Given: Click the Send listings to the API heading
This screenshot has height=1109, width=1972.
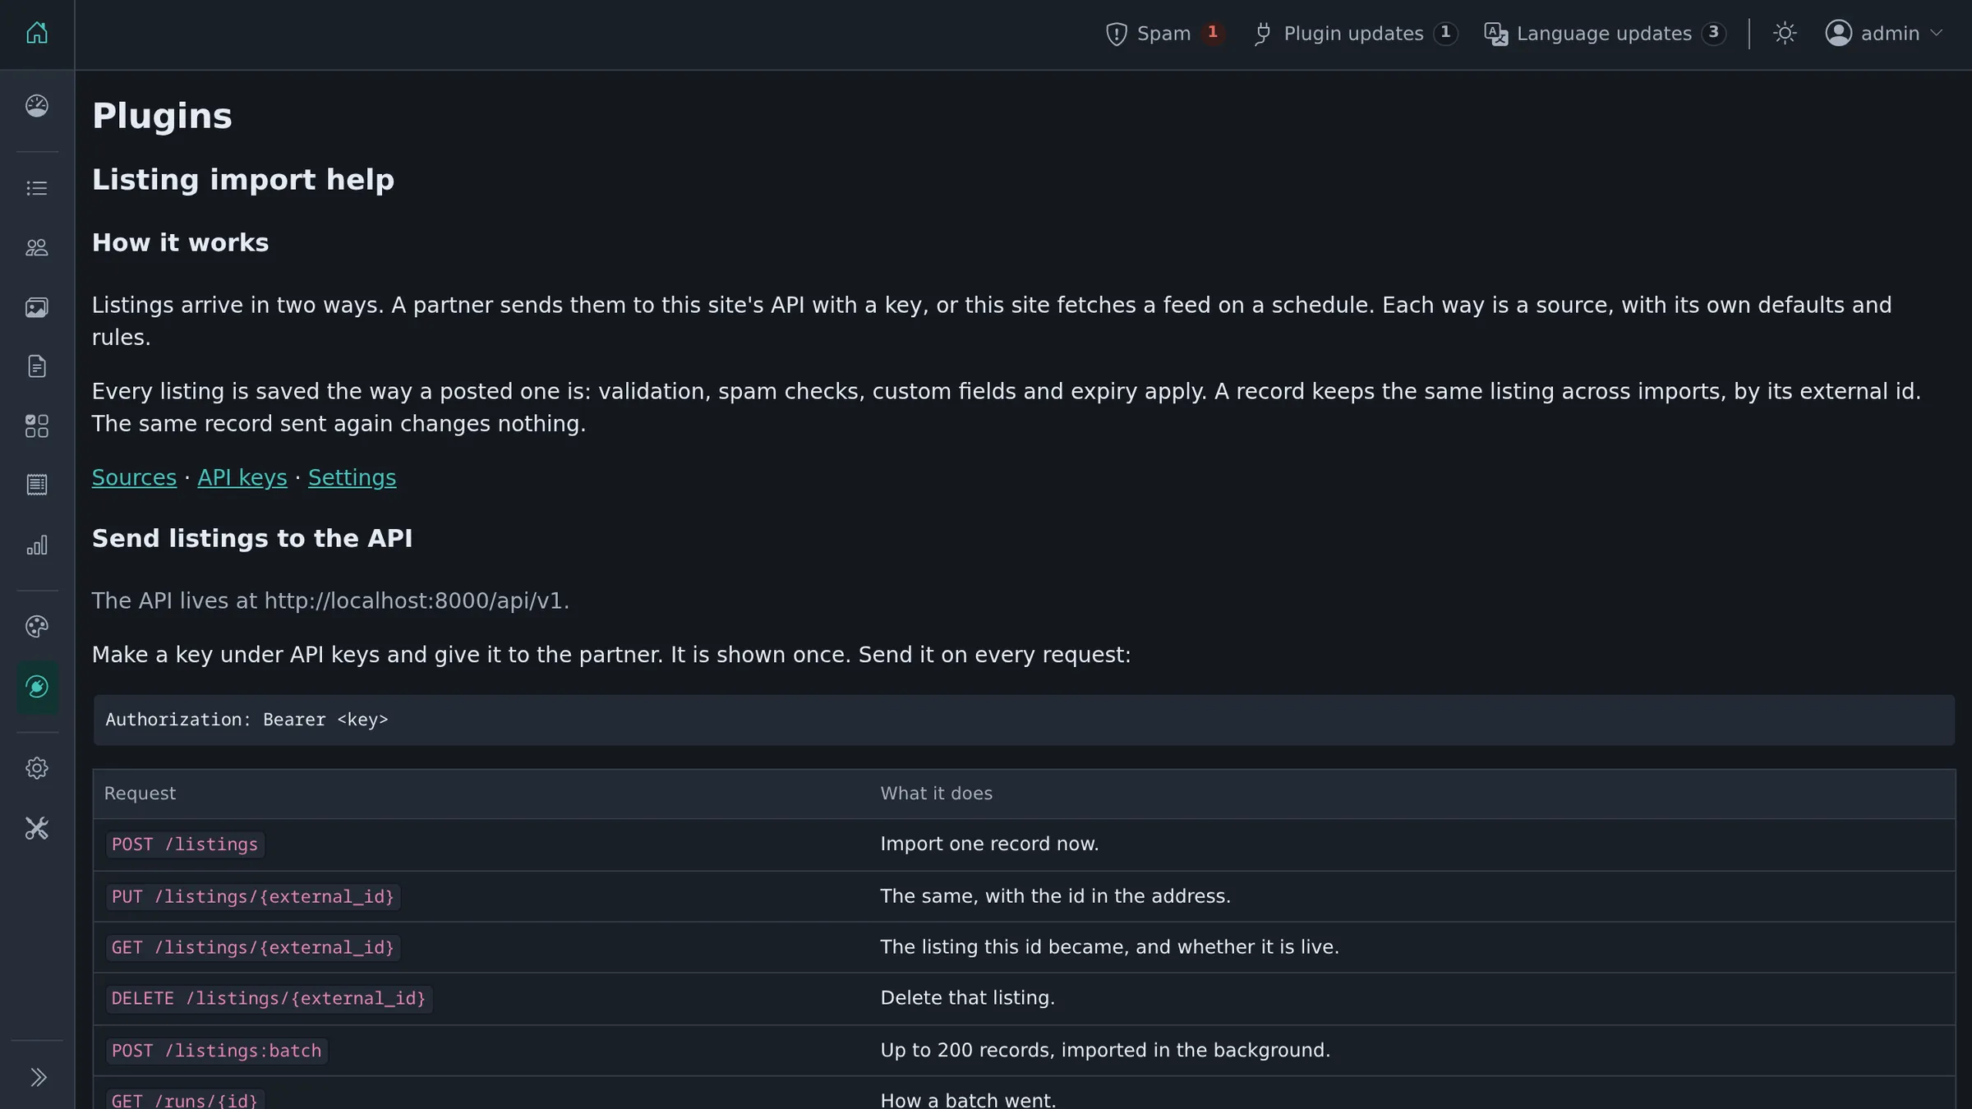Looking at the screenshot, I should (252, 539).
